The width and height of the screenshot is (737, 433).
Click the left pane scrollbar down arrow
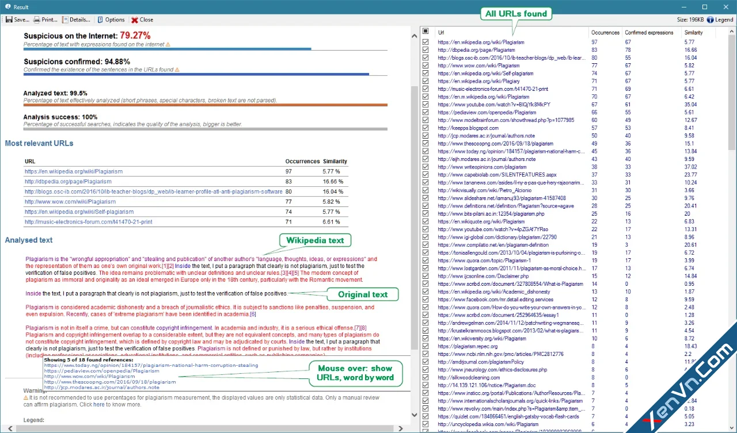pos(414,414)
